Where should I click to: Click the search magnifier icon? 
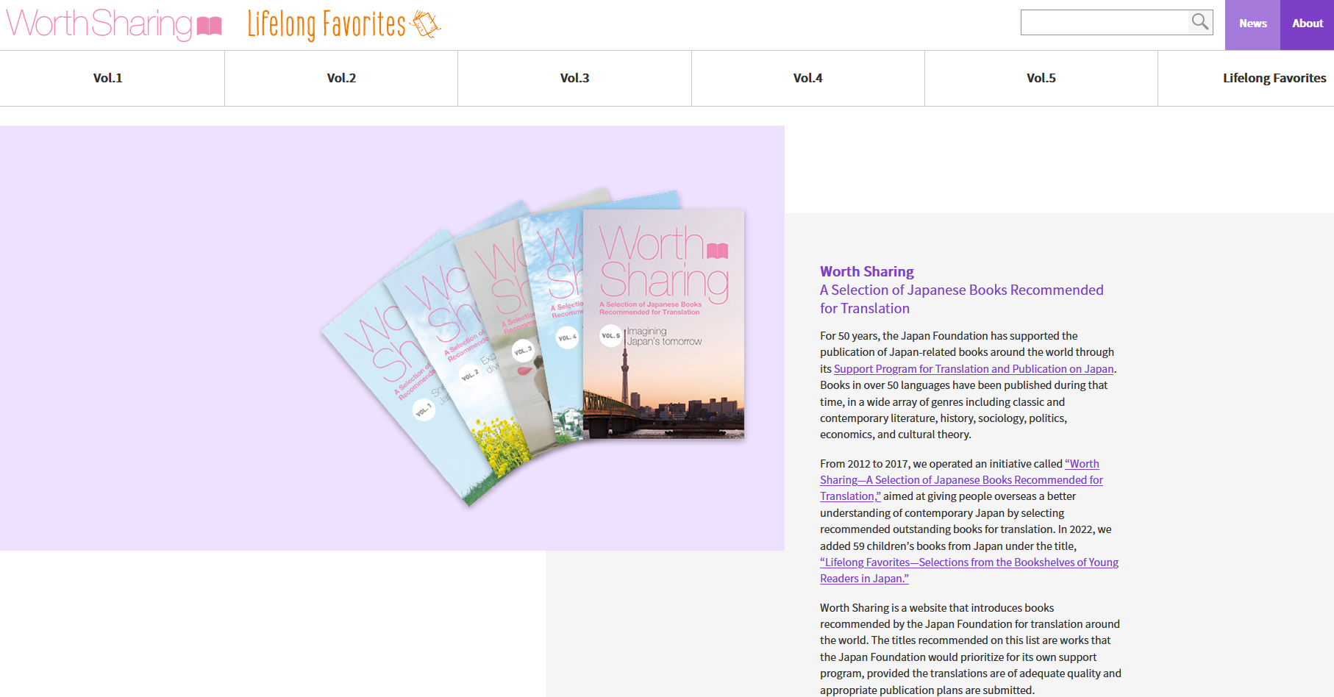pos(1200,22)
